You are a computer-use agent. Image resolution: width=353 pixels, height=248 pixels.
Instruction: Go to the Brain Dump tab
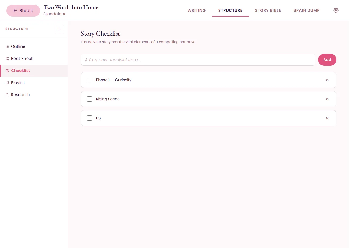coord(307,10)
